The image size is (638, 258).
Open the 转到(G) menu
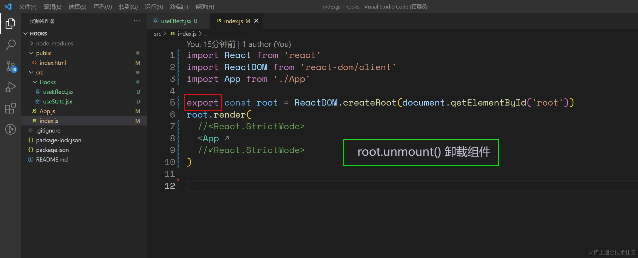128,6
